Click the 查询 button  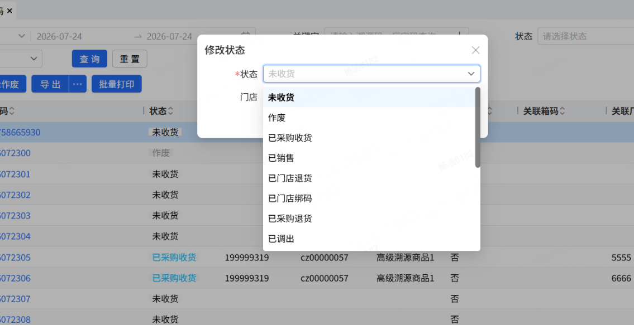[x=89, y=59]
